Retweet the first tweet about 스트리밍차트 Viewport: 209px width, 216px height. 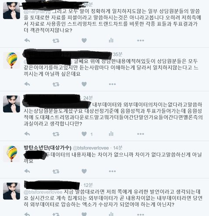coord(56,40)
